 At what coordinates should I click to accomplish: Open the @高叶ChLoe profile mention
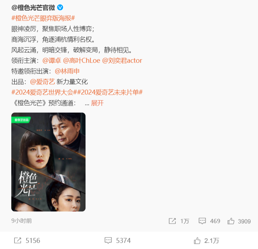82,61
